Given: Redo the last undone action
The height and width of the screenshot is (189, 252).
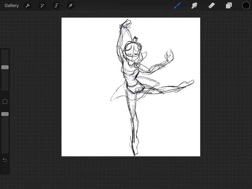Looking at the screenshot, I should (5, 170).
